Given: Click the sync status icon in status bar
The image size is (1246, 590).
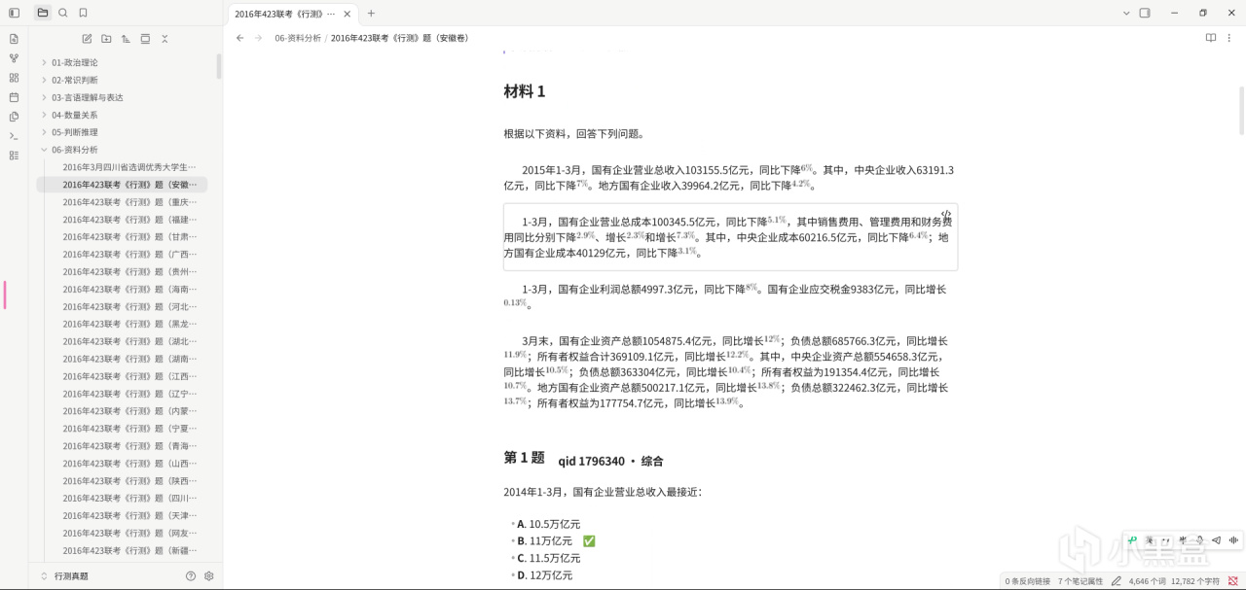Looking at the screenshot, I should 1232,581.
